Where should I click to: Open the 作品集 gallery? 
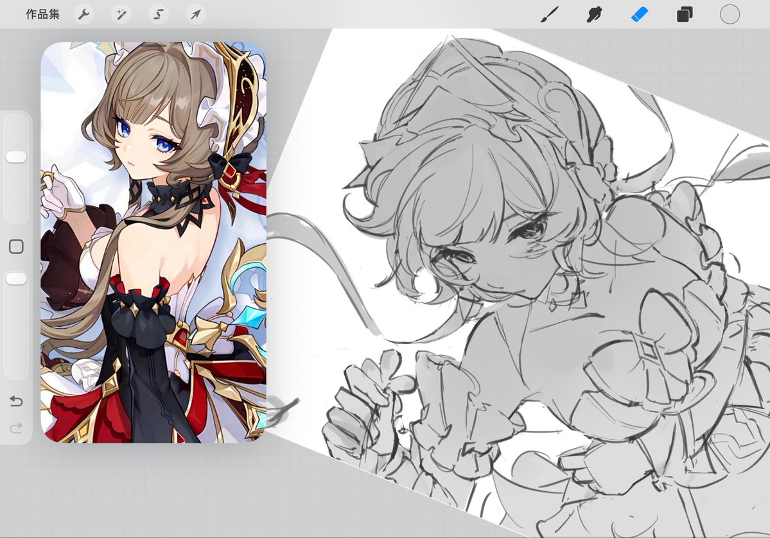point(43,14)
